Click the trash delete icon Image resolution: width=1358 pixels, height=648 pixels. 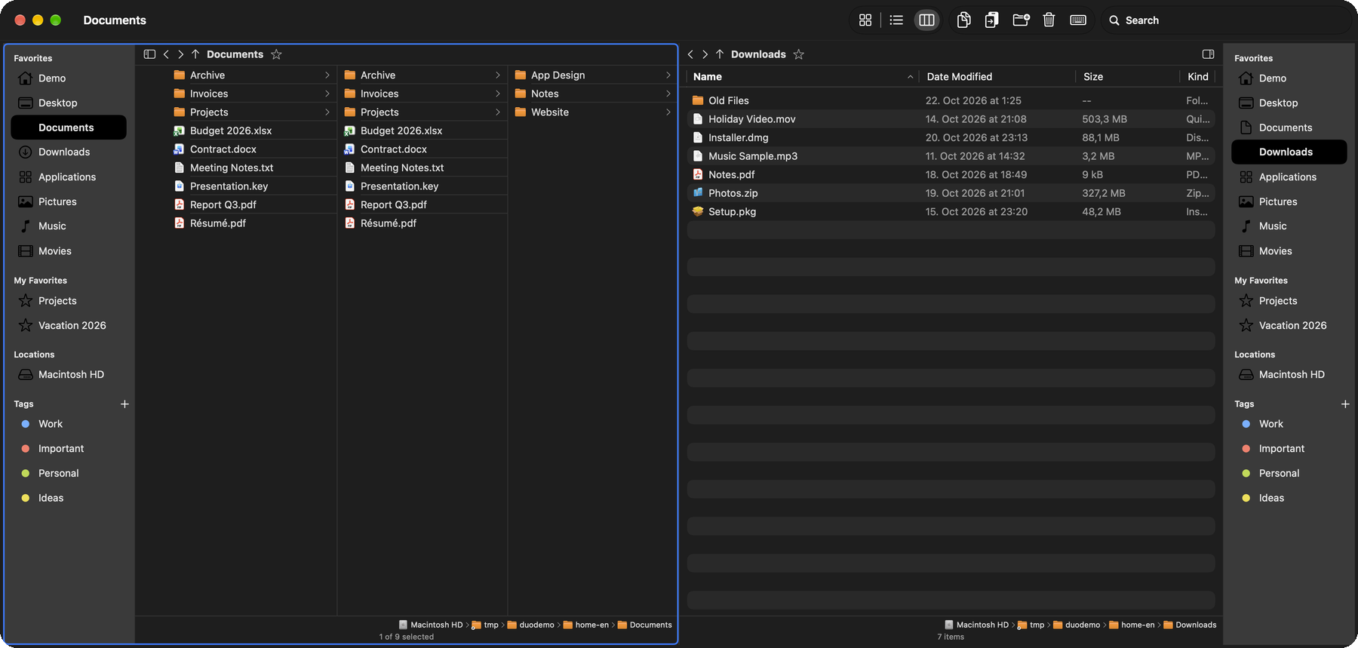point(1049,20)
